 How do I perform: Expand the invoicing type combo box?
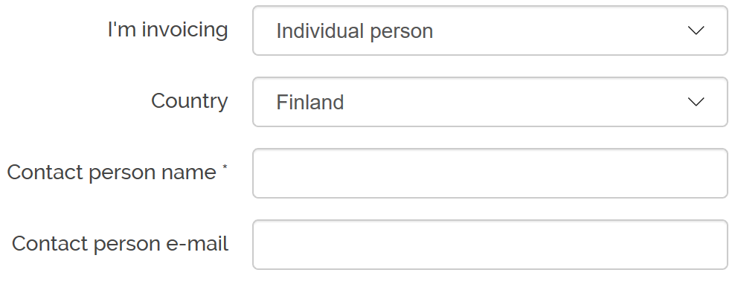click(490, 30)
